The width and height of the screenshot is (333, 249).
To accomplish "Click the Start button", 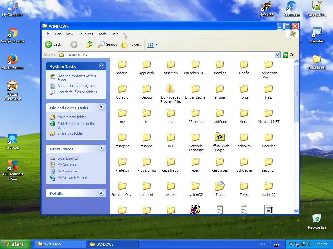I will (x=16, y=244).
